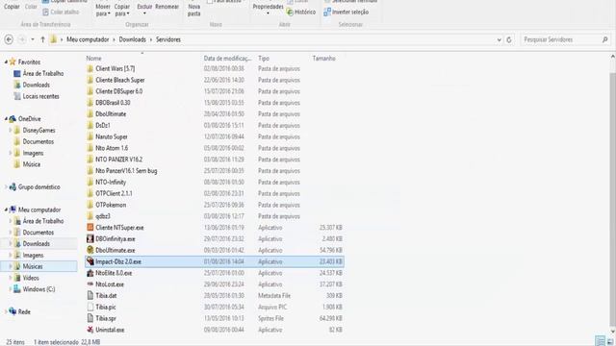Select the Cliente DBSuper 6.0 folder icon
The height and width of the screenshot is (346, 616).
click(90, 91)
